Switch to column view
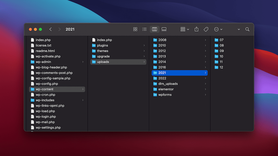 (x=154, y=29)
